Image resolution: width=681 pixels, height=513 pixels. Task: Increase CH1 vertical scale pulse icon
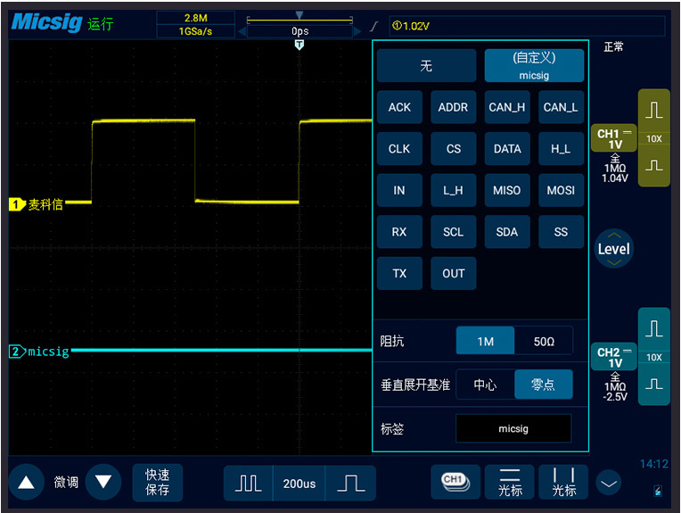tap(653, 110)
